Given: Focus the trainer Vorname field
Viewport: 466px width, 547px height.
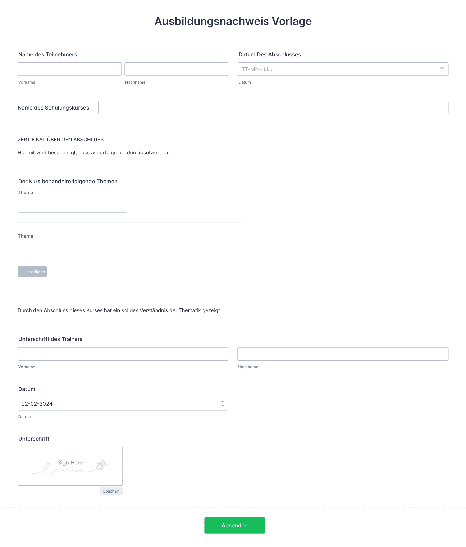Looking at the screenshot, I should pyautogui.click(x=123, y=354).
